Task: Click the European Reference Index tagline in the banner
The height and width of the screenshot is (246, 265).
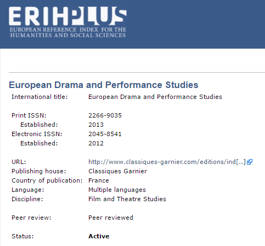Action: pyautogui.click(x=68, y=32)
